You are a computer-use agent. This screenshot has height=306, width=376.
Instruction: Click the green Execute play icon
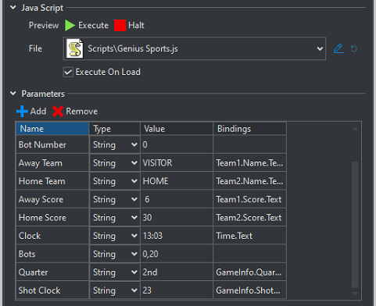point(70,26)
